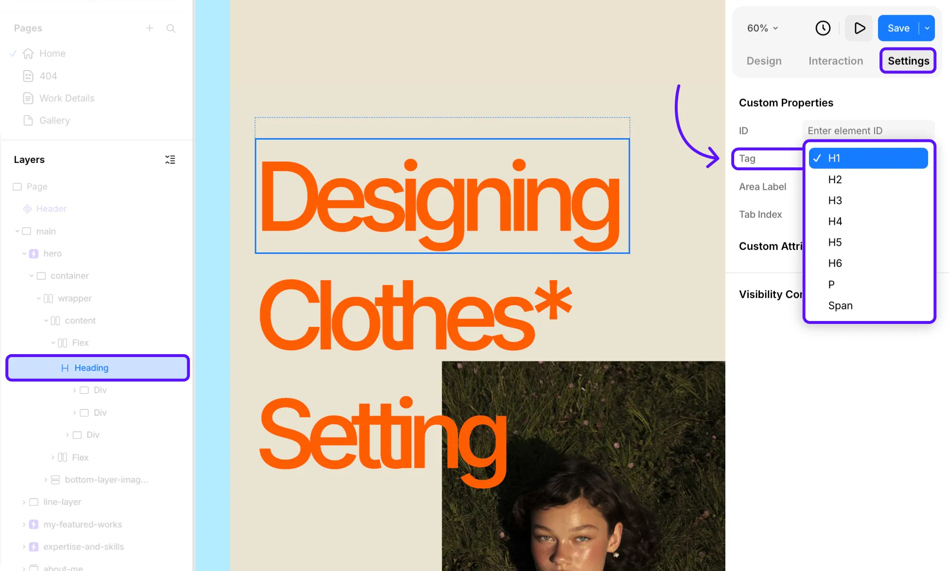The width and height of the screenshot is (949, 571).
Task: Click the Custom Properties heading
Action: [x=786, y=103]
